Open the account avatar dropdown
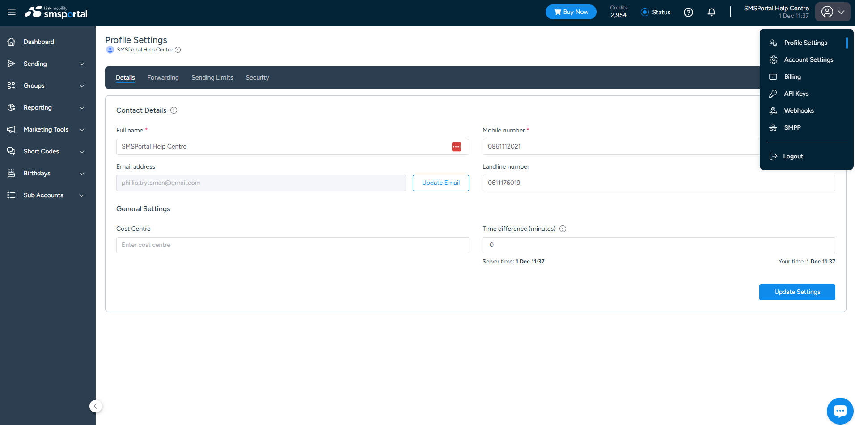Viewport: 855px width, 425px height. [832, 12]
